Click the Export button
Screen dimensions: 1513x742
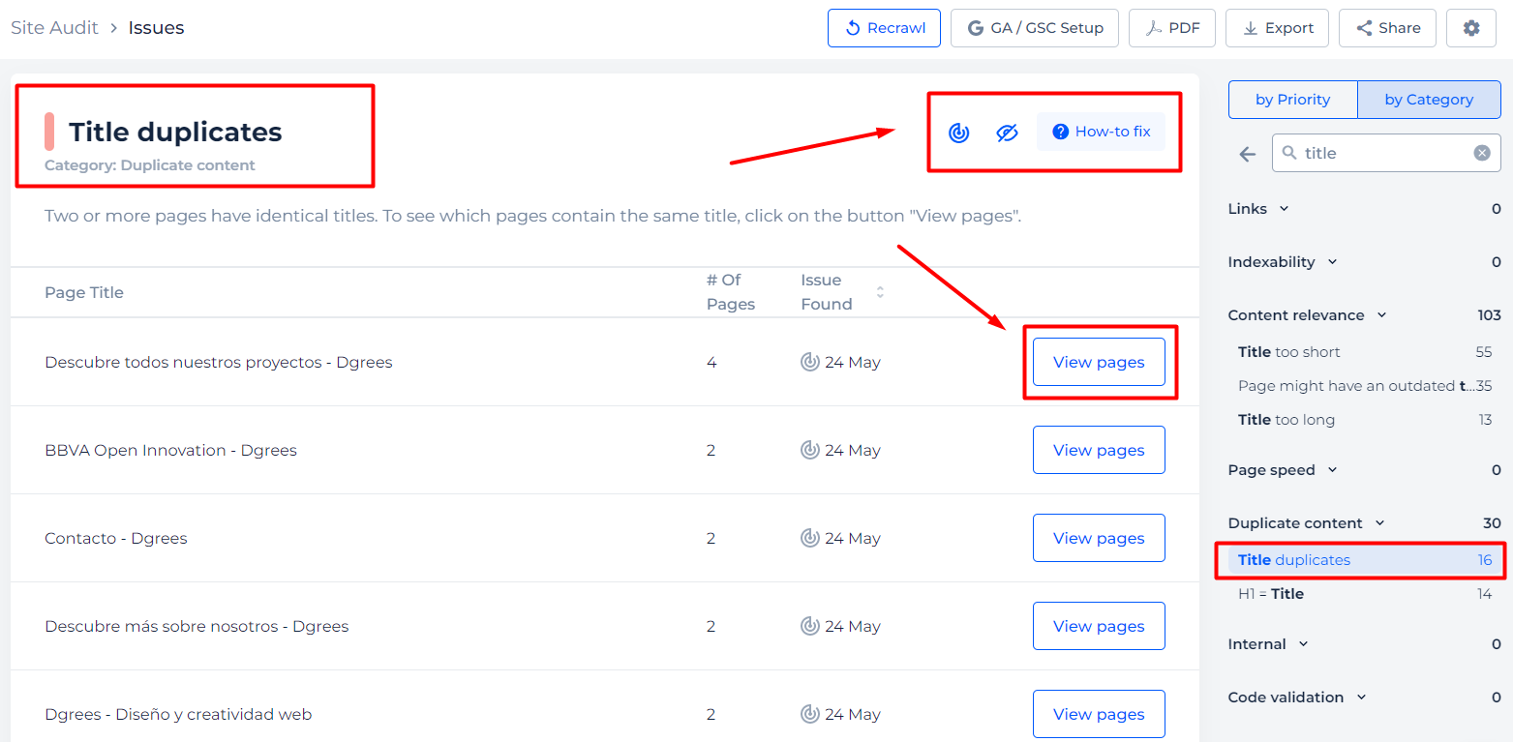(1277, 28)
